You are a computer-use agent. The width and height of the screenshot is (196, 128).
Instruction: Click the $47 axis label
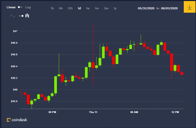click(x=15, y=31)
